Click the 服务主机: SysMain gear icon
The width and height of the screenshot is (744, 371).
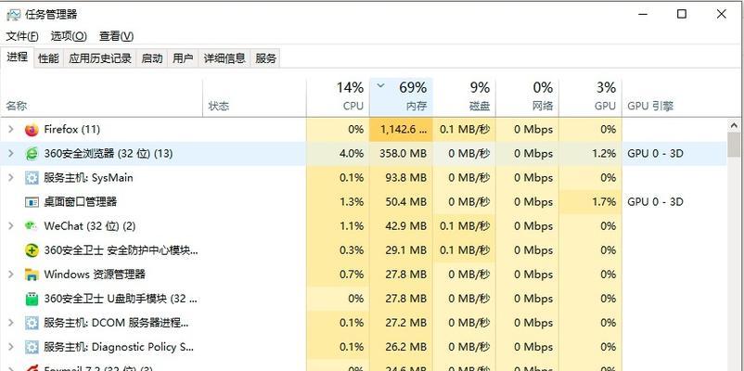32,178
